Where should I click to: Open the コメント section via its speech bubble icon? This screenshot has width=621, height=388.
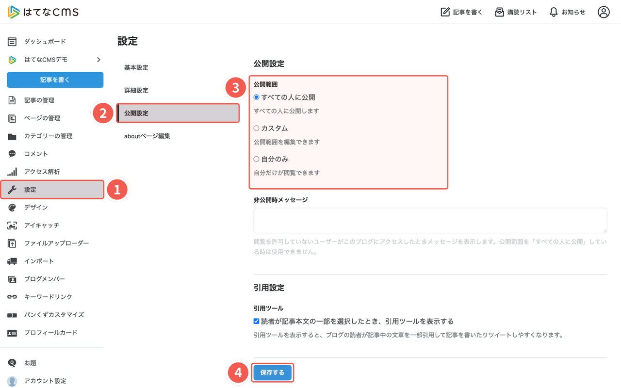(x=12, y=154)
